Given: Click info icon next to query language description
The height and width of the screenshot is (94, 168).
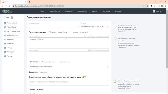Looking at the screenshot, I should coord(115,39).
